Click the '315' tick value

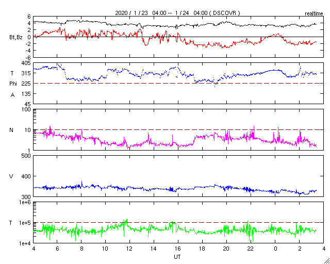26,73
